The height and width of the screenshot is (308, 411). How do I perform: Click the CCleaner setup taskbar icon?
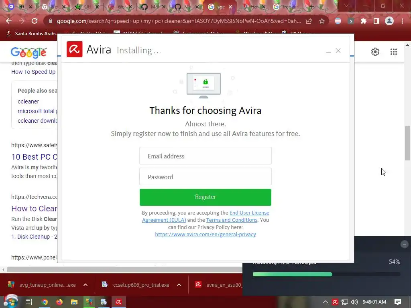pos(104,302)
